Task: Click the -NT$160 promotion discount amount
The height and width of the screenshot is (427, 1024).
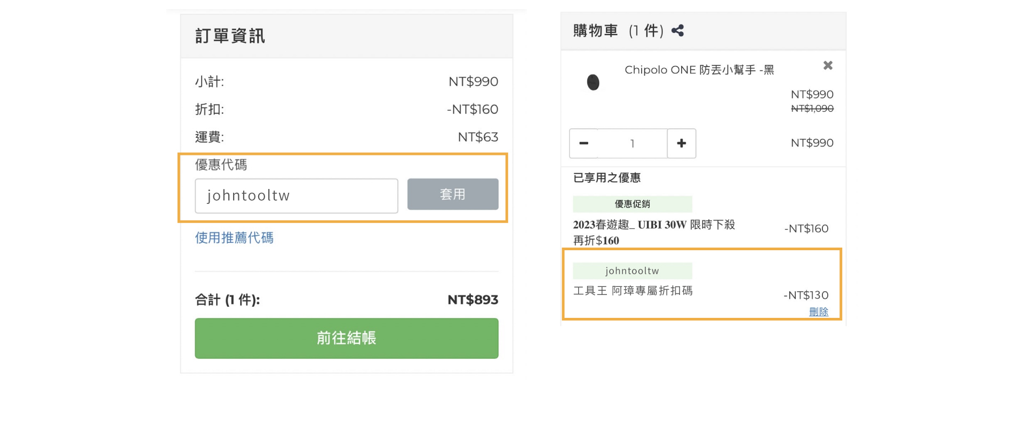Action: (806, 228)
